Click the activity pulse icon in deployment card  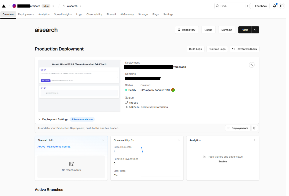pos(252,65)
